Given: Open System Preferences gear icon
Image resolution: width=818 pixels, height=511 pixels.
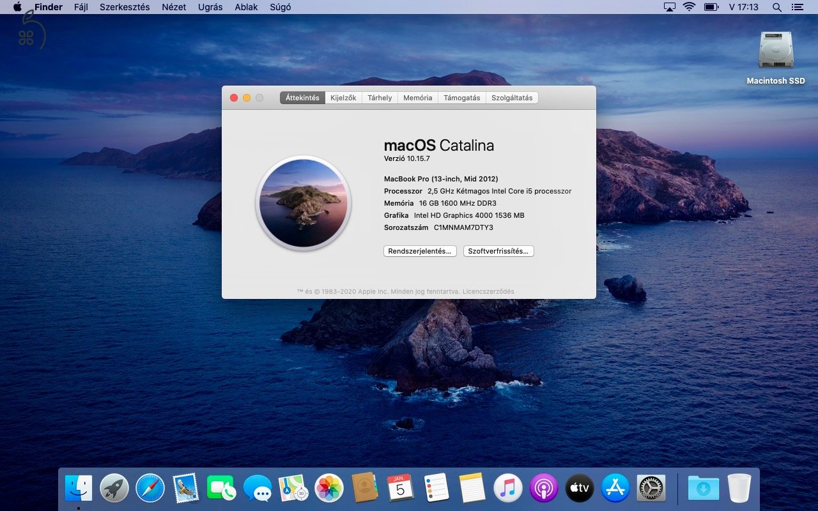Looking at the screenshot, I should pyautogui.click(x=651, y=489).
